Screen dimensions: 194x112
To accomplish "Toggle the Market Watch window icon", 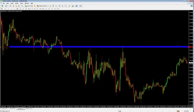I will (11, 6).
